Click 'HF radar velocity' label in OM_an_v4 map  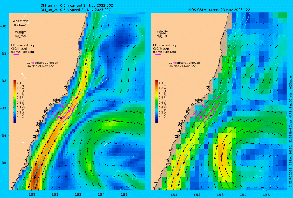point(23,45)
